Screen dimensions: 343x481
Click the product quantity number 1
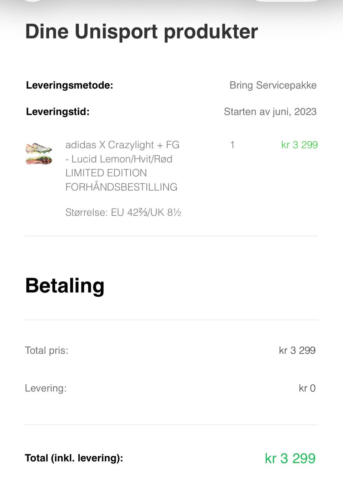coord(232,145)
